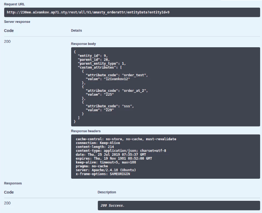Click the order_at_2 attribute code line
This screenshot has width=262, height=213.
(117, 91)
